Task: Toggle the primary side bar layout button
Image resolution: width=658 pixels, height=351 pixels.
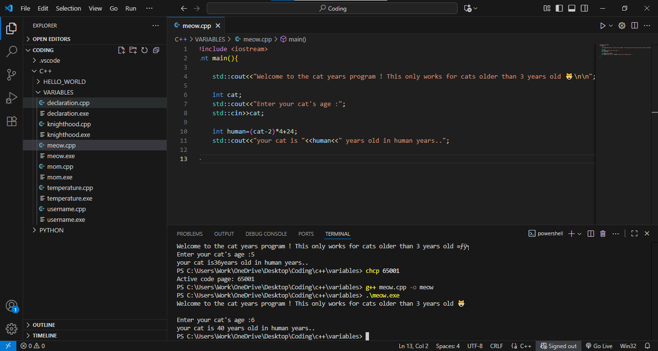Action: click(559, 8)
